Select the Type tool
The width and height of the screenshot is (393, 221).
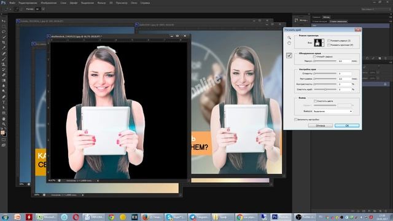[x=4, y=102]
